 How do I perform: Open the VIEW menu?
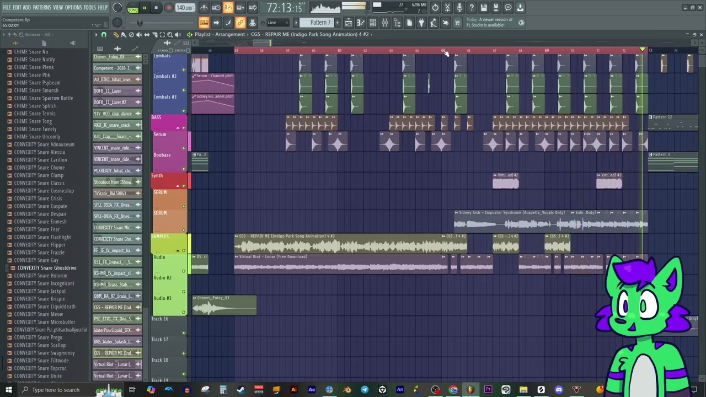pyautogui.click(x=58, y=8)
